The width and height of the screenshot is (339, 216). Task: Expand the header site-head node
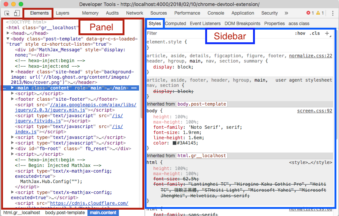12,72
